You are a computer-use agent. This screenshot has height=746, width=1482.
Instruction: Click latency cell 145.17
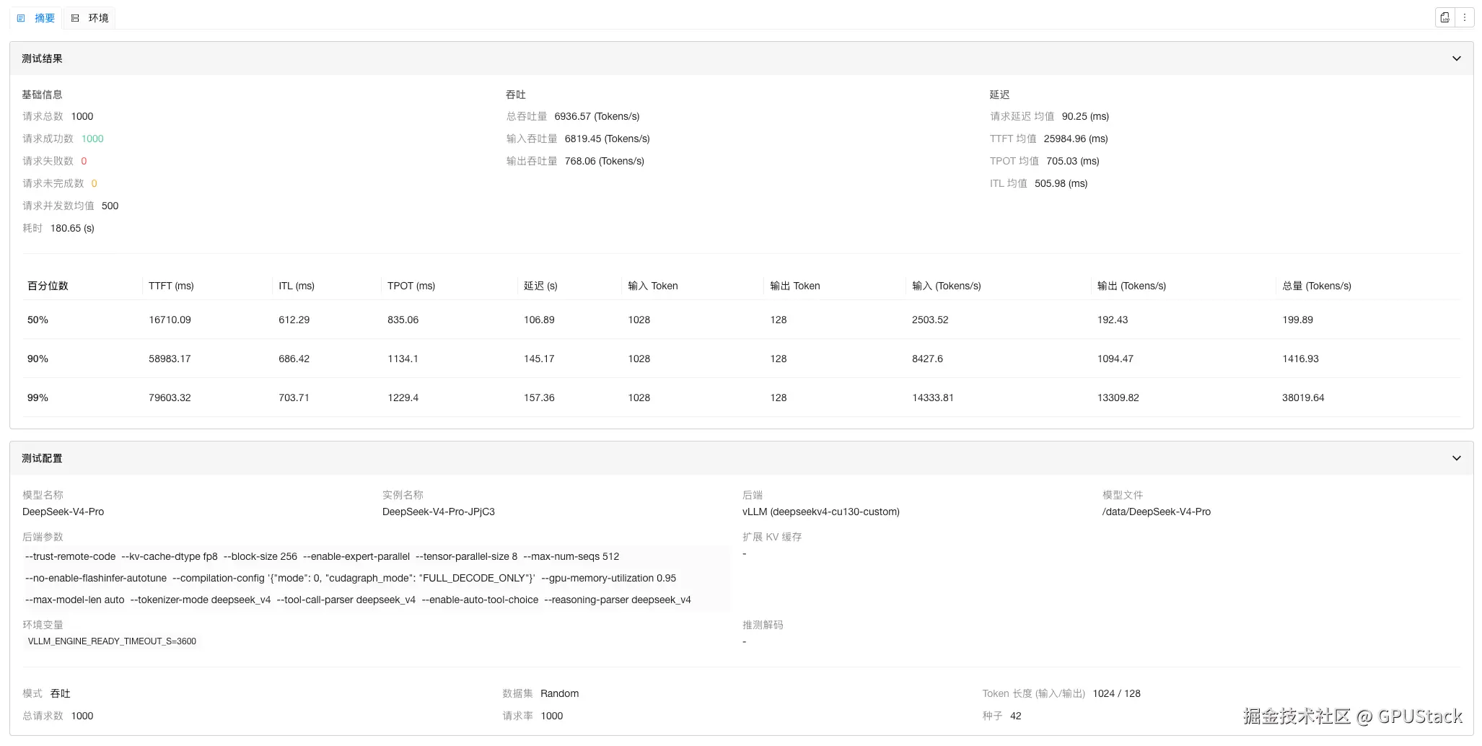(x=539, y=359)
